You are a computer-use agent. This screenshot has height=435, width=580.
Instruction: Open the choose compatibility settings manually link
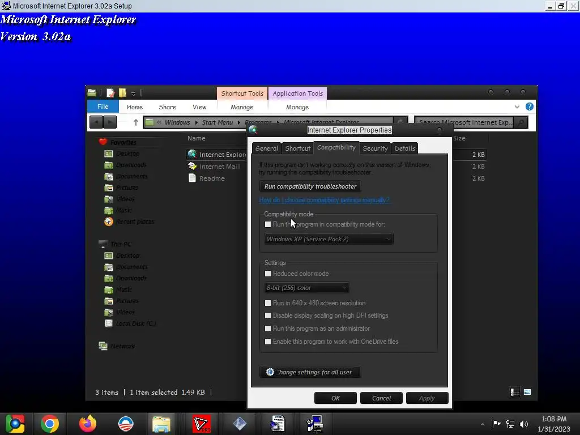pos(325,200)
